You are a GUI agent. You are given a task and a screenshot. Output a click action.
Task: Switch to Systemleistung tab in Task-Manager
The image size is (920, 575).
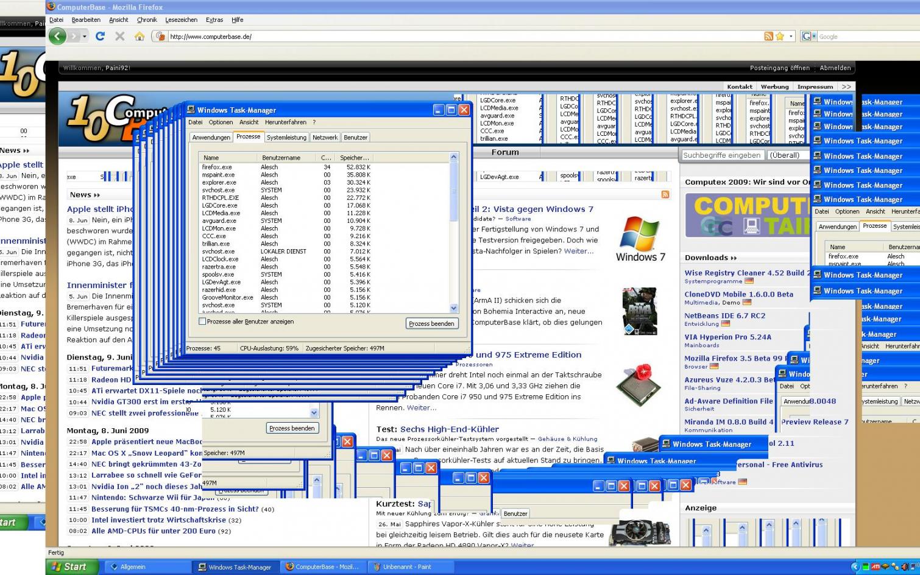coord(286,138)
